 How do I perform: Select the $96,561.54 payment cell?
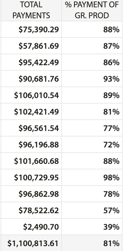(x=31, y=128)
